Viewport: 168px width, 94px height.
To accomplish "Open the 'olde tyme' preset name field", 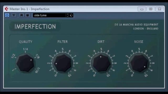I will 49,15.
